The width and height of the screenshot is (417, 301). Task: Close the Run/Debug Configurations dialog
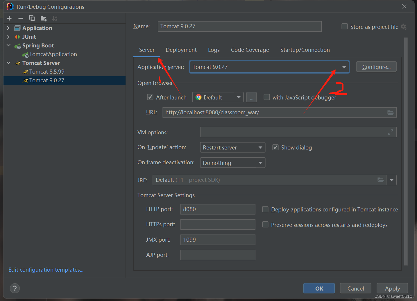click(x=404, y=6)
